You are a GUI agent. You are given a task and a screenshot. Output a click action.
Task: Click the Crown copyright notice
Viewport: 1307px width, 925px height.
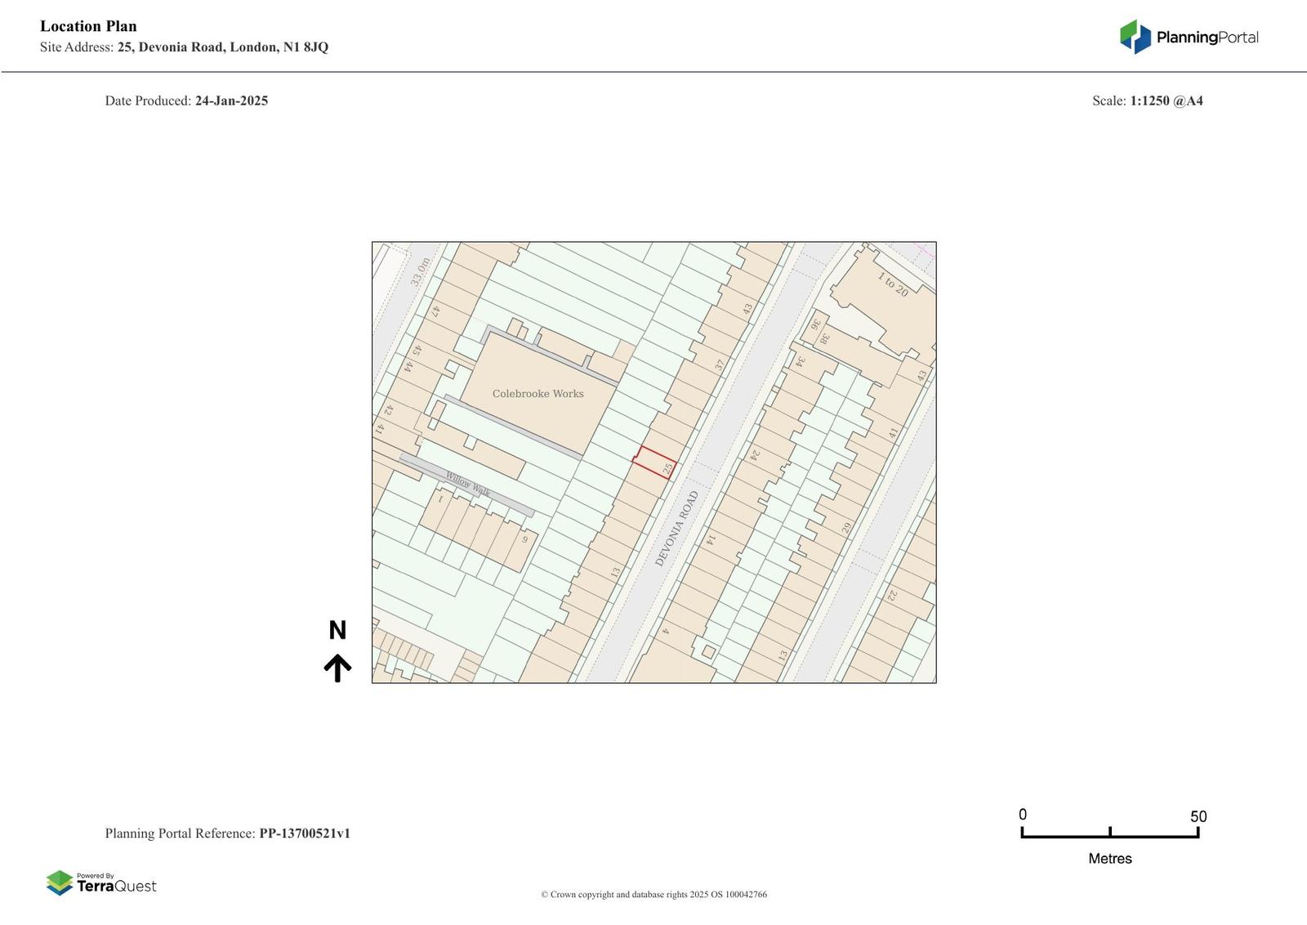[653, 895]
